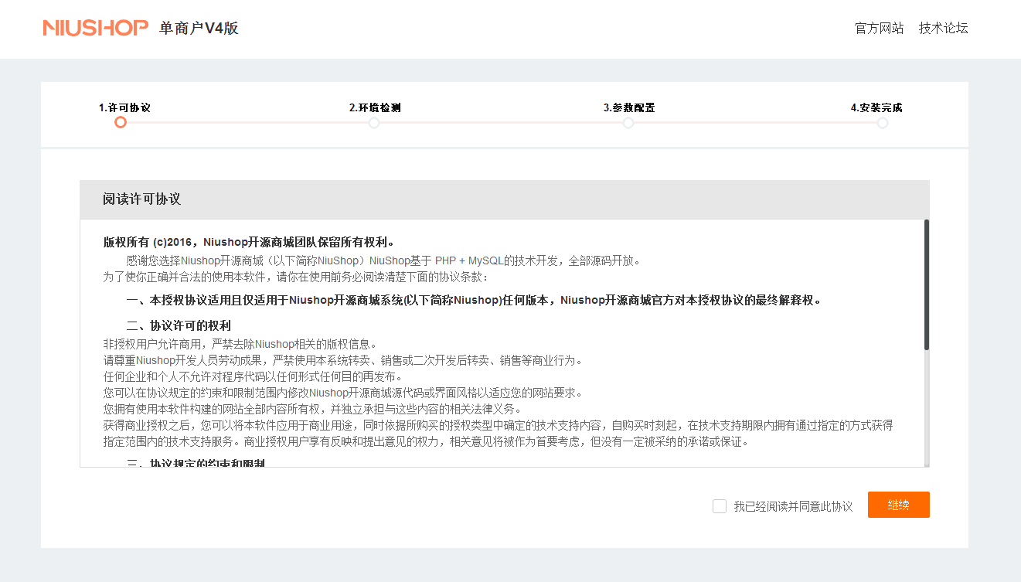Click the 版权所有 (c)2016 copyright line
The image size is (1021, 582).
(x=250, y=242)
